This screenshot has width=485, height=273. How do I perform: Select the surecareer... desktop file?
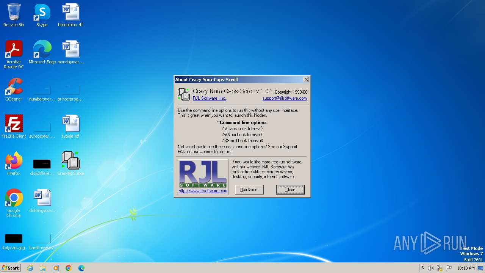pyautogui.click(x=42, y=129)
